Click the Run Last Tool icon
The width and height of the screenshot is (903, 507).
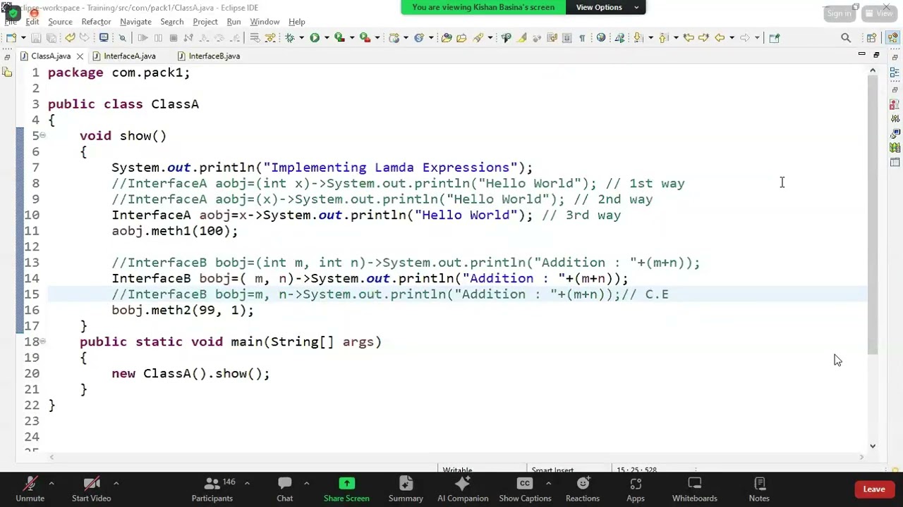[x=365, y=37]
